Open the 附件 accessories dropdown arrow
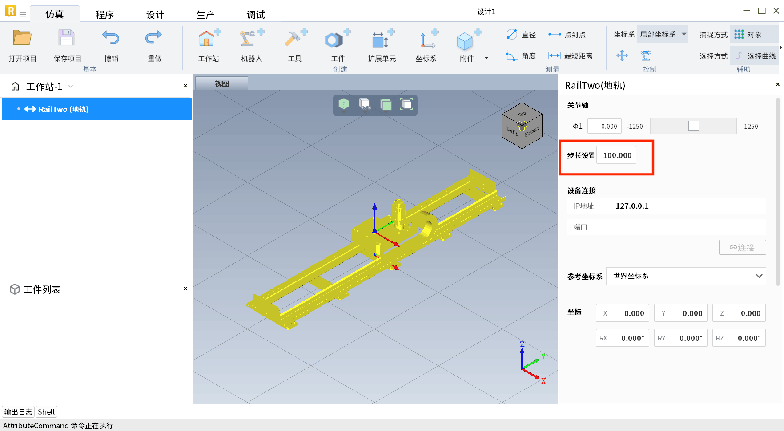 coord(486,58)
